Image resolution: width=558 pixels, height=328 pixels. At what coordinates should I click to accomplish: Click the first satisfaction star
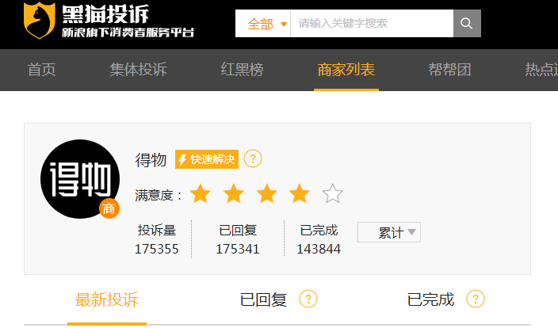(x=201, y=193)
